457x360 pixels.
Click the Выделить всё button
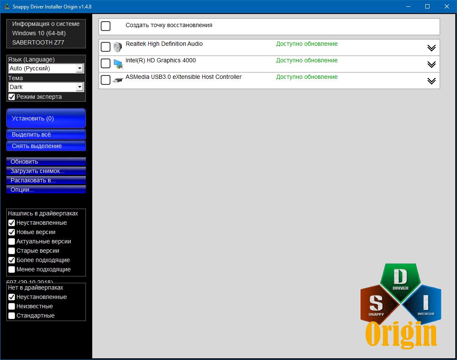pyautogui.click(x=46, y=134)
